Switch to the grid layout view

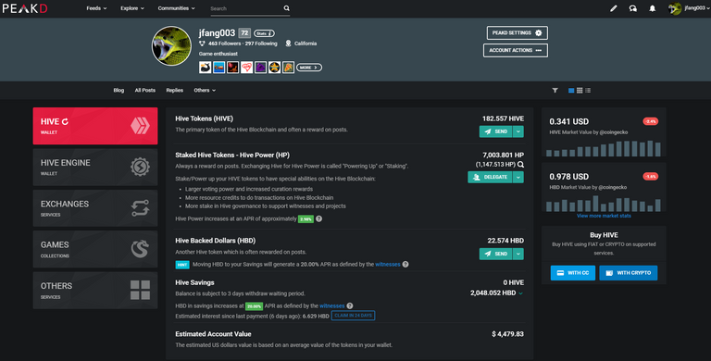(x=580, y=91)
